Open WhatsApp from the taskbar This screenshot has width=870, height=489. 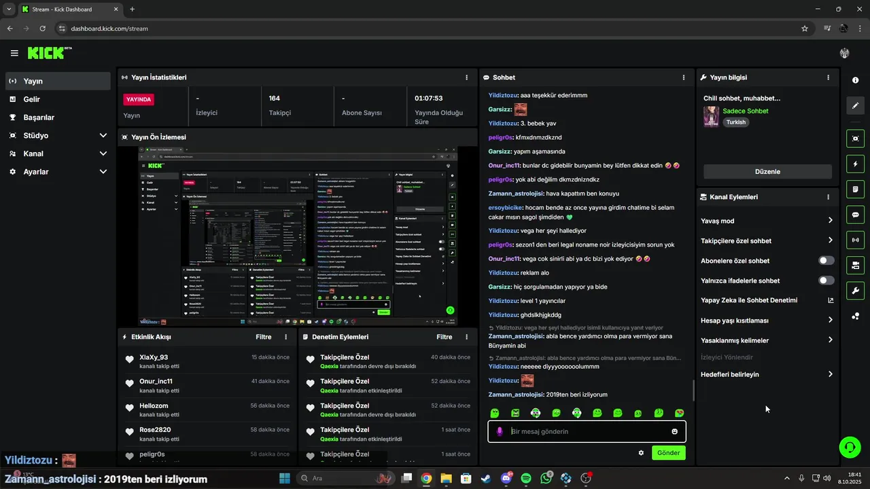[546, 478]
